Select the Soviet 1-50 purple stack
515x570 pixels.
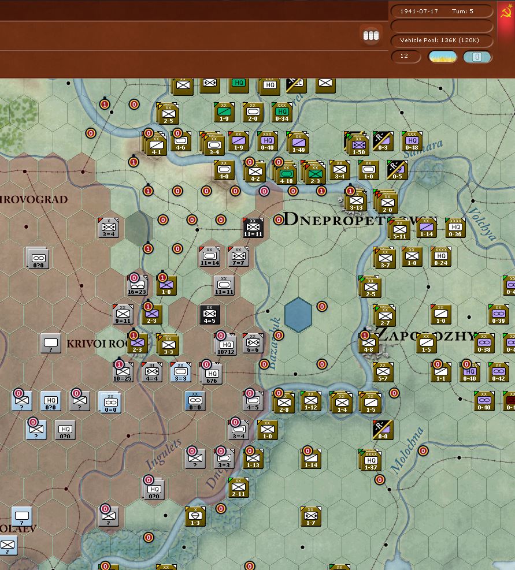[x=357, y=144]
